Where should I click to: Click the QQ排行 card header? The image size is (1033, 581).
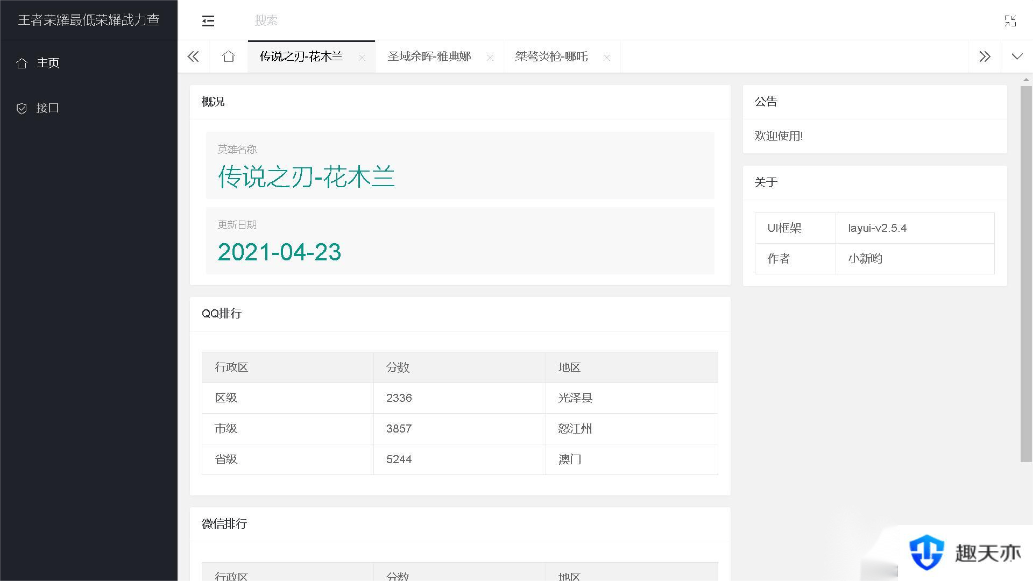point(460,314)
